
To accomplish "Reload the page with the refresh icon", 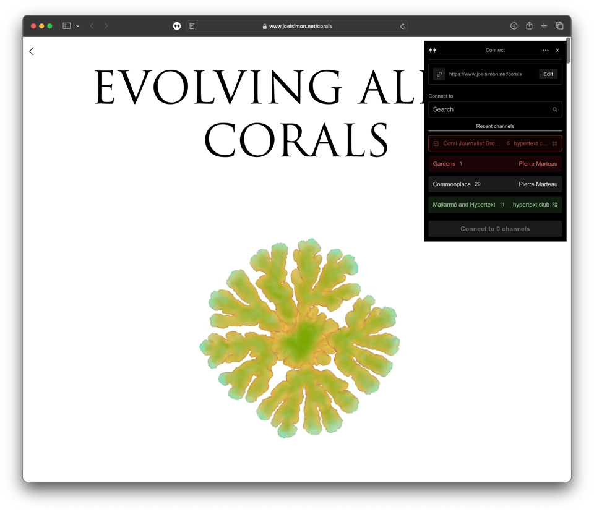I will click(x=403, y=26).
